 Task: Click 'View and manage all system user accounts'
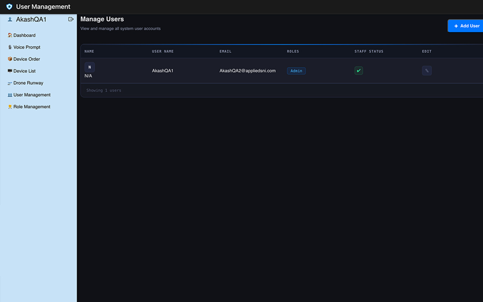(120, 28)
